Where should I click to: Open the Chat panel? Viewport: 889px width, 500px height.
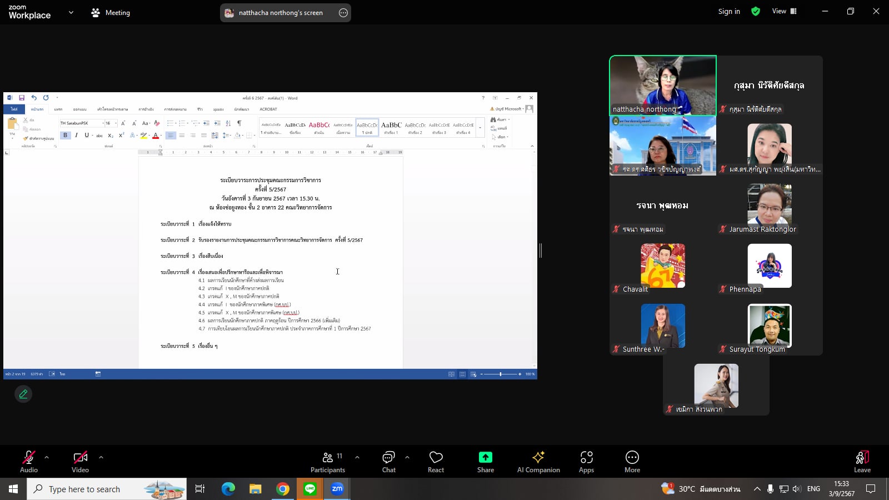coord(388,462)
